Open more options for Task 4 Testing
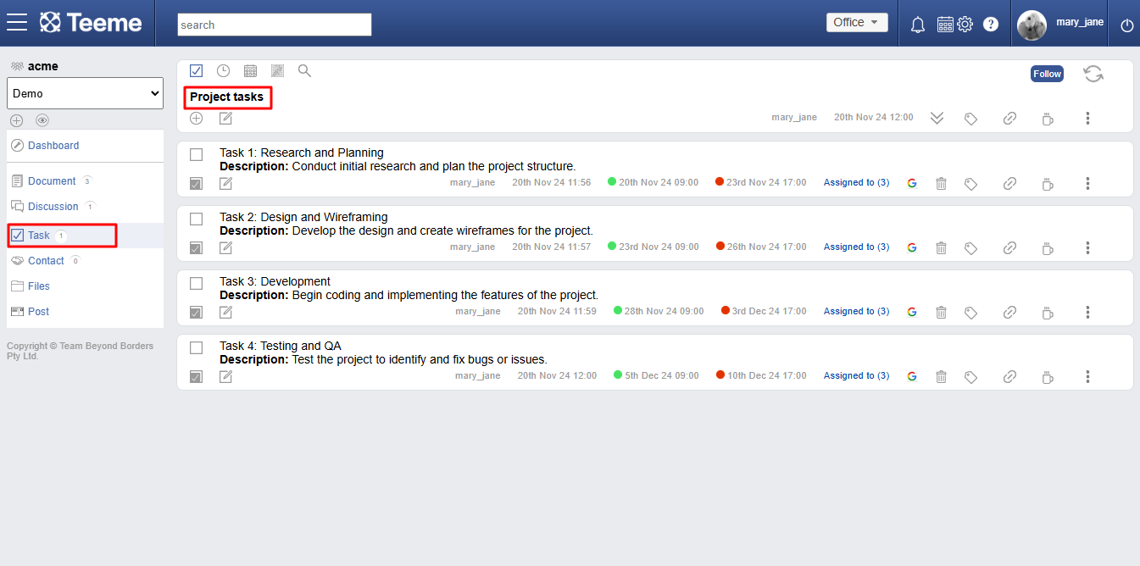1140x566 pixels. click(x=1087, y=377)
